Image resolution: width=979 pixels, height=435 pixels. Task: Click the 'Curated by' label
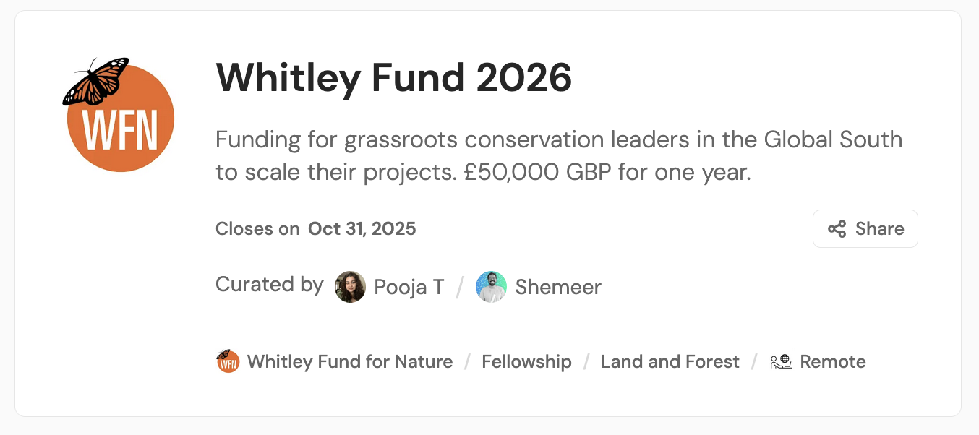pos(269,285)
